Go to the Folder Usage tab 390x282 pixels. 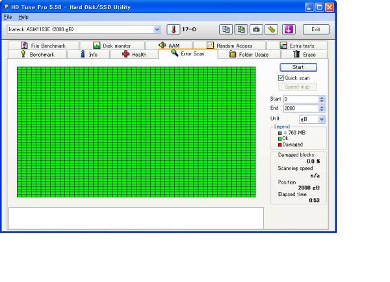[x=248, y=55]
